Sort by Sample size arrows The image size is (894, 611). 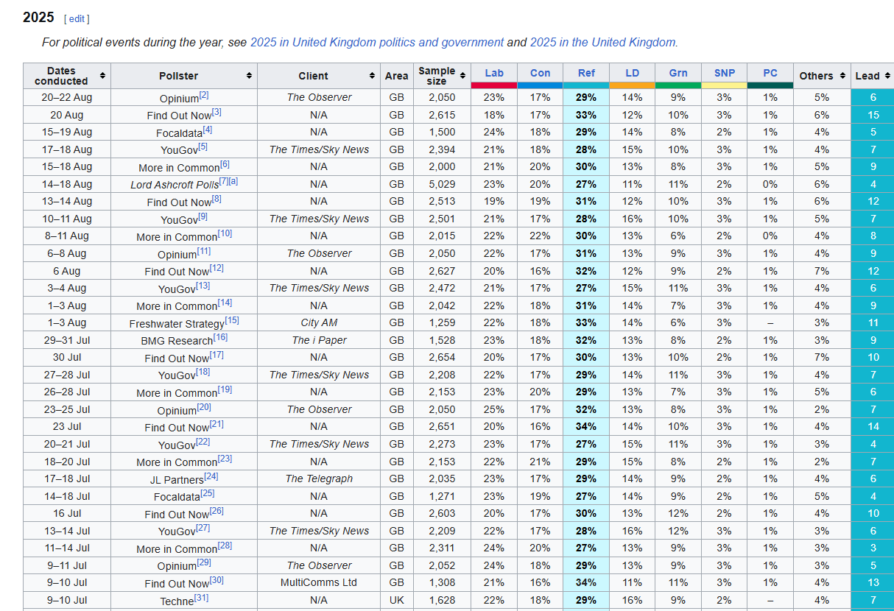tap(462, 76)
